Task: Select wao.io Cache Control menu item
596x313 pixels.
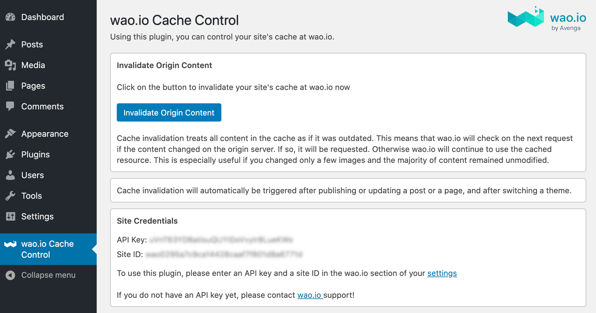Action: tap(48, 249)
